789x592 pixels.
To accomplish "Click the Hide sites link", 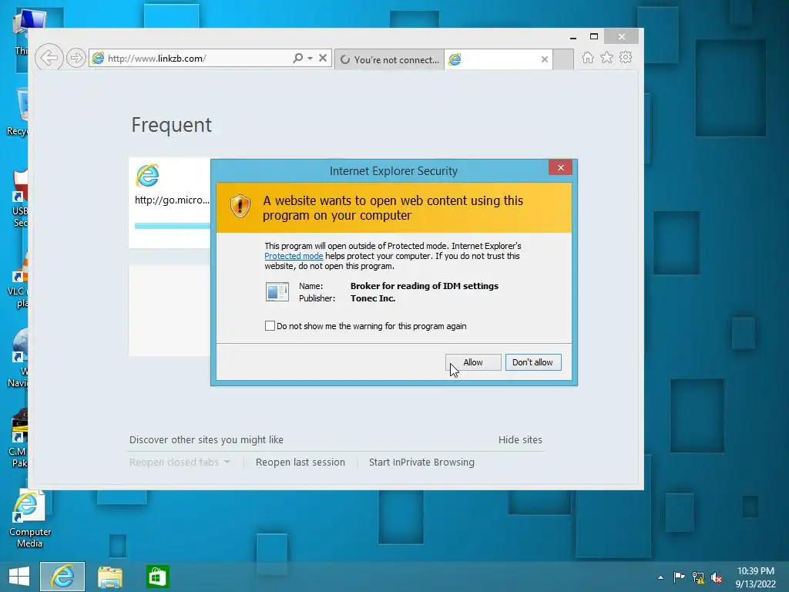I will (520, 440).
